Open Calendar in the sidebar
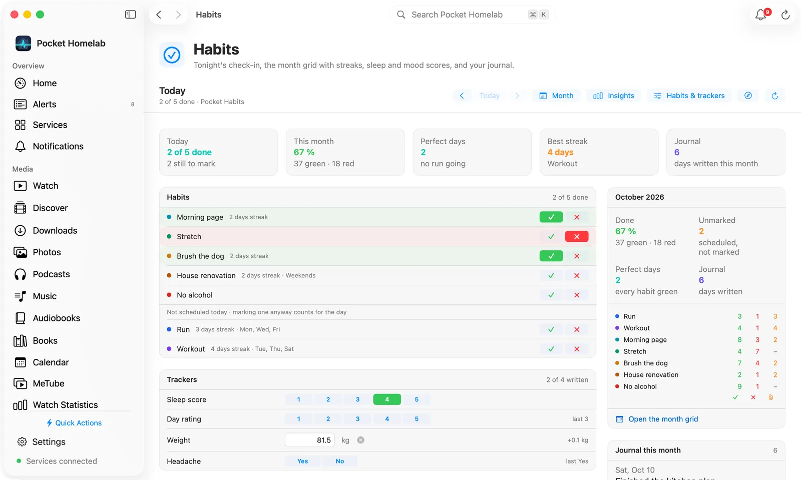The image size is (801, 480). pos(74,362)
